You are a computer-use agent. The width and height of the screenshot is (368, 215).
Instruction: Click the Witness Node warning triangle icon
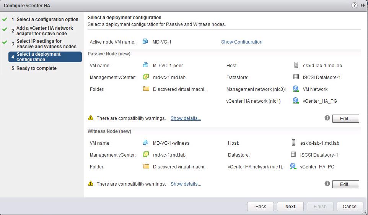(91, 183)
